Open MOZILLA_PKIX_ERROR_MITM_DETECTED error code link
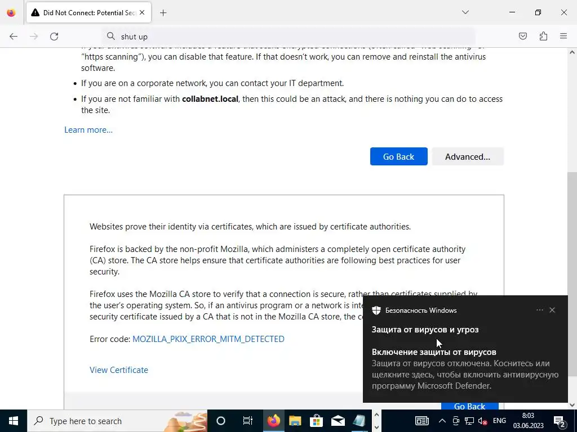The image size is (577, 432). (208, 339)
